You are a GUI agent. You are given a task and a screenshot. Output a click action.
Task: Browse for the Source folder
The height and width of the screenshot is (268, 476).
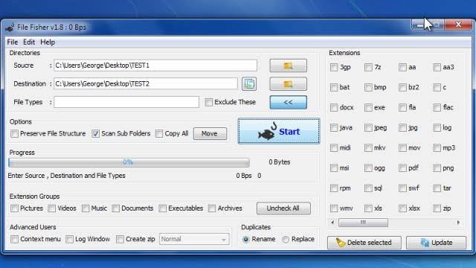288,66
